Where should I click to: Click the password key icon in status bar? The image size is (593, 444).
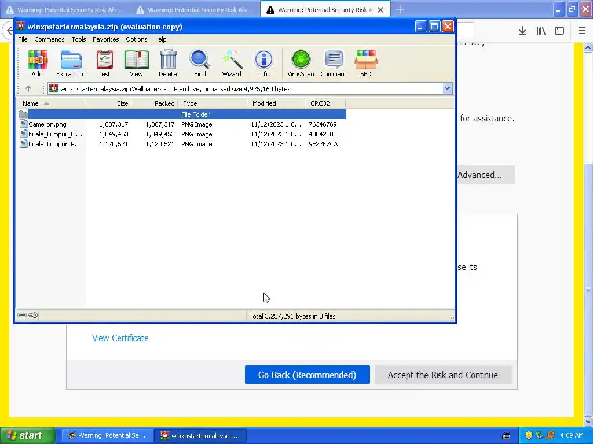pyautogui.click(x=33, y=315)
